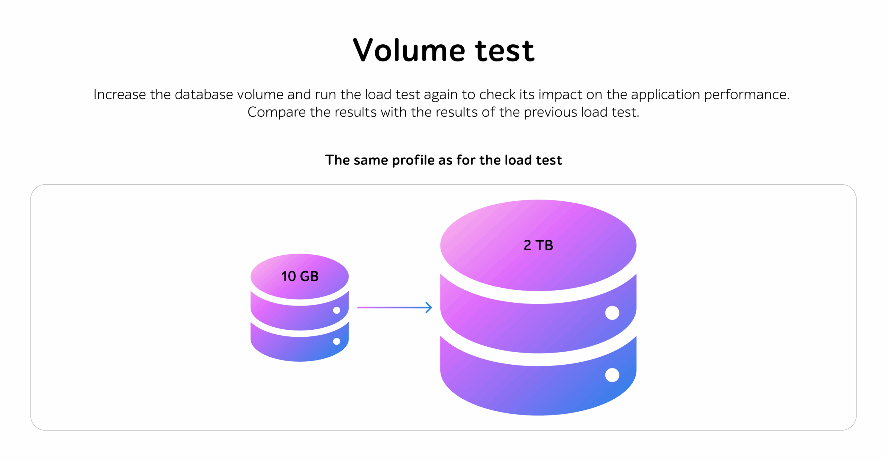Click the word "Volume" in the title

(409, 51)
